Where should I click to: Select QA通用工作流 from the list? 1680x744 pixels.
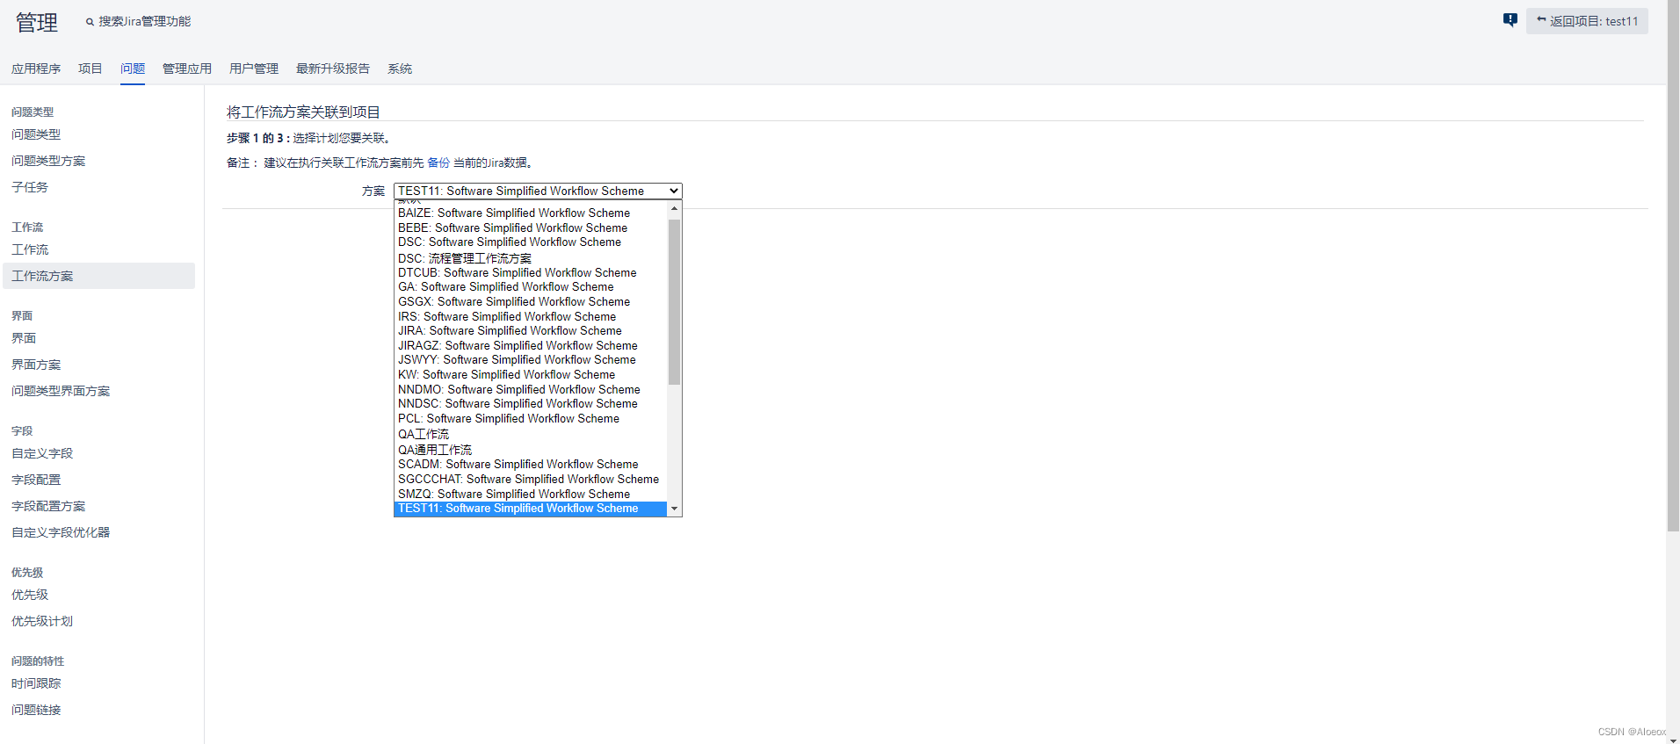tap(435, 450)
